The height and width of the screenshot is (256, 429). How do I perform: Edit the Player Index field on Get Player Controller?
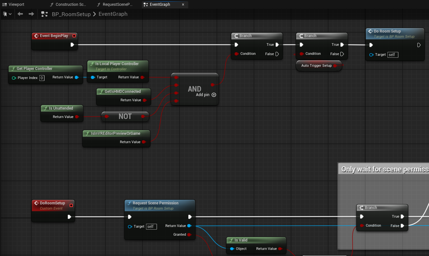pyautogui.click(x=41, y=78)
